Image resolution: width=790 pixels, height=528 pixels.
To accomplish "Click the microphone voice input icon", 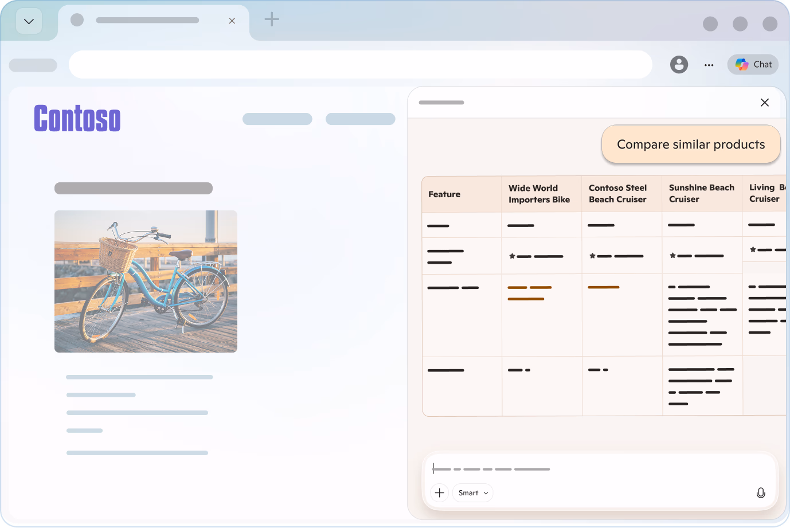I will (x=760, y=493).
